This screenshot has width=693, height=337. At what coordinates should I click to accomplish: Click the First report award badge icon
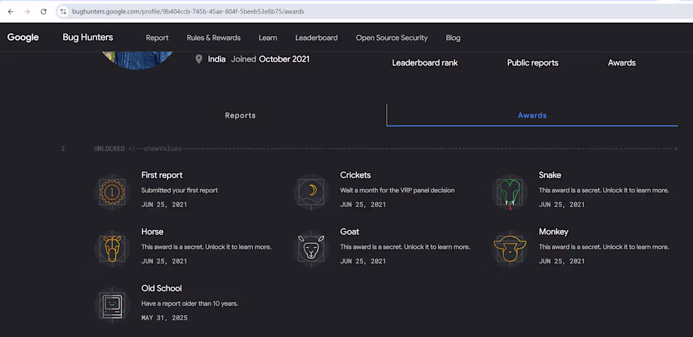click(x=112, y=191)
